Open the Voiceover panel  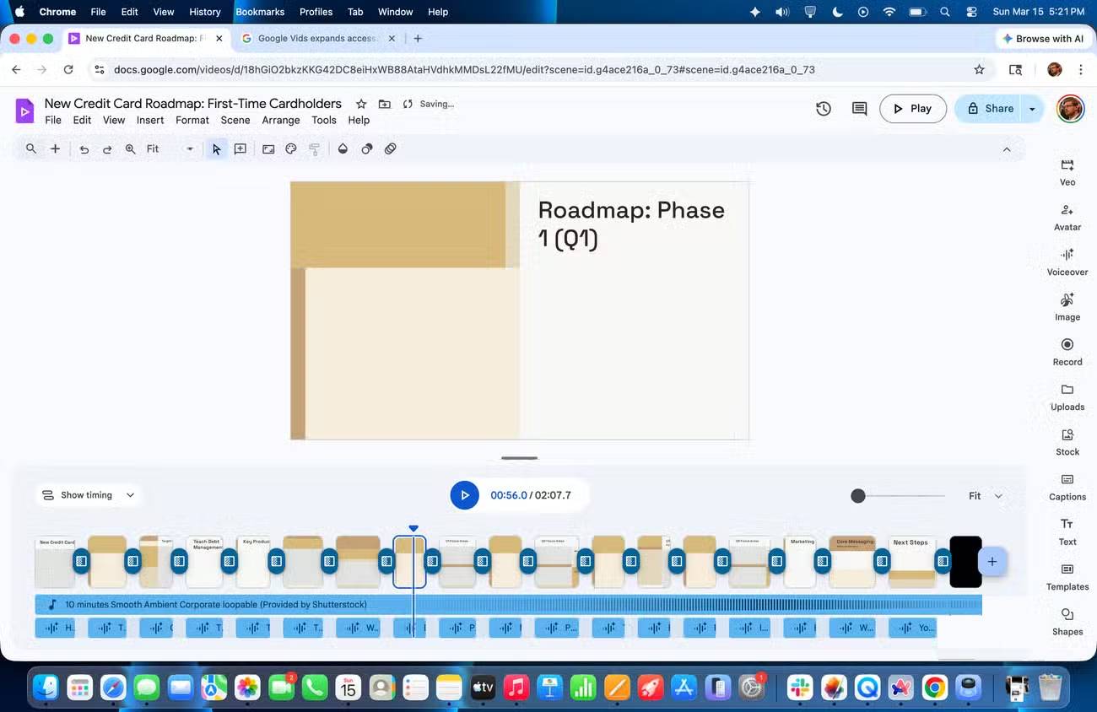pos(1067,262)
